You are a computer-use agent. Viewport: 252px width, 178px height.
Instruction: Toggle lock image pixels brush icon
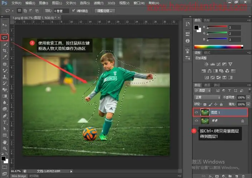click(x=210, y=105)
